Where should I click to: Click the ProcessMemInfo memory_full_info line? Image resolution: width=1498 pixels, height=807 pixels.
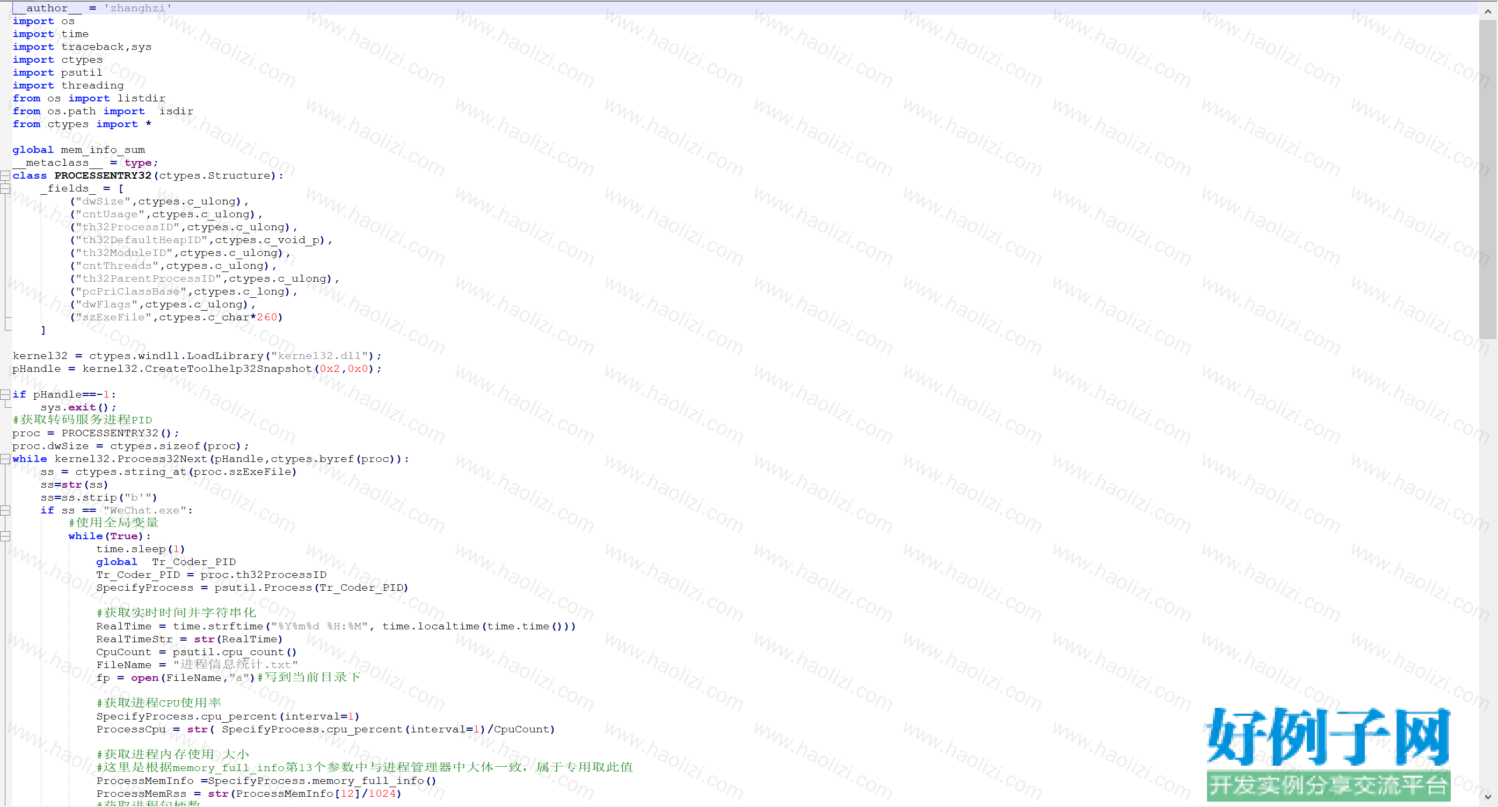pyautogui.click(x=266, y=781)
